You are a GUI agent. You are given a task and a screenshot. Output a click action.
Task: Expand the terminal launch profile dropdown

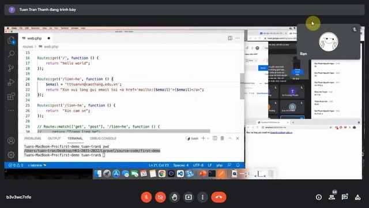click(x=208, y=139)
